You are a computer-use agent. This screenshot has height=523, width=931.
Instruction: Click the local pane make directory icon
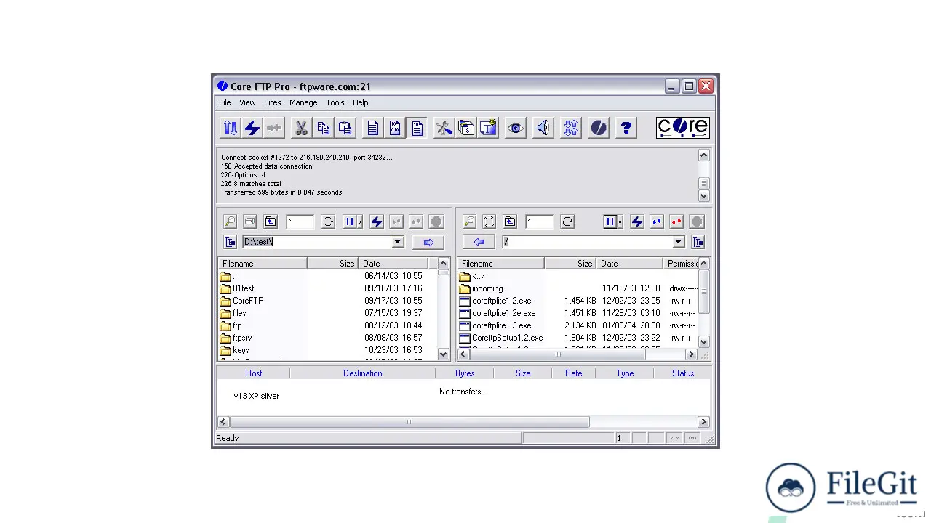click(x=249, y=222)
